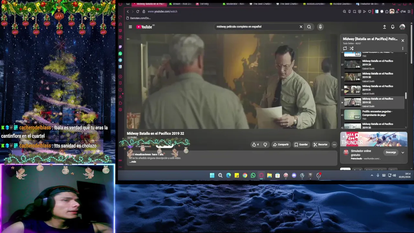414x233 pixels.
Task: Open clock showing 19:14 02/01/2026
Action: point(405,175)
